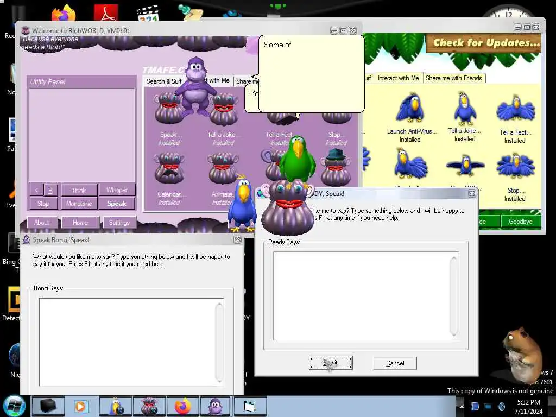Click Peedy's Tell a Fact bird icon
The image size is (556, 417).
[516, 109]
